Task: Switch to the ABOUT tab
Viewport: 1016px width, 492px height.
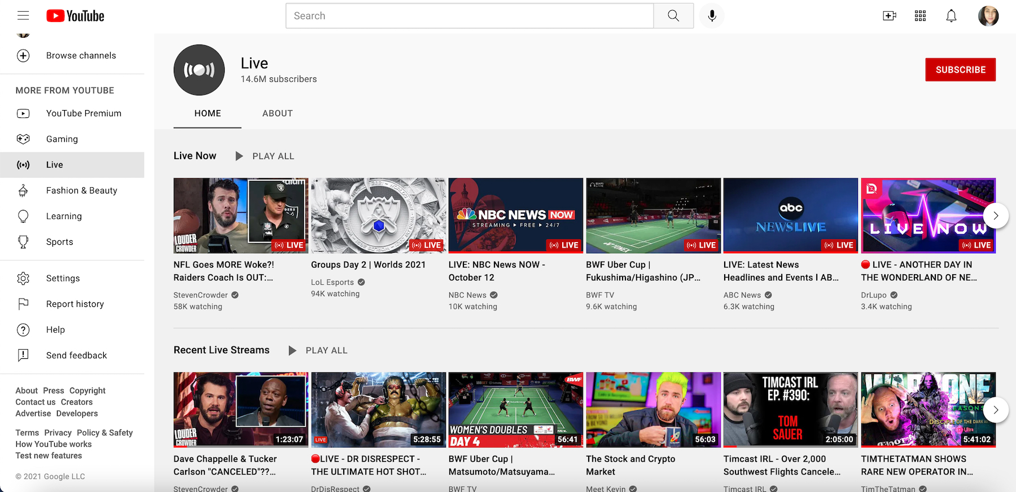Action: click(278, 113)
